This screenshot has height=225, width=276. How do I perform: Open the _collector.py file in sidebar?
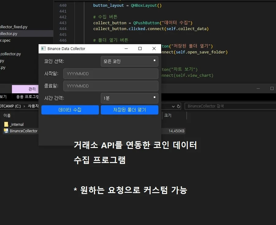(x=10, y=54)
